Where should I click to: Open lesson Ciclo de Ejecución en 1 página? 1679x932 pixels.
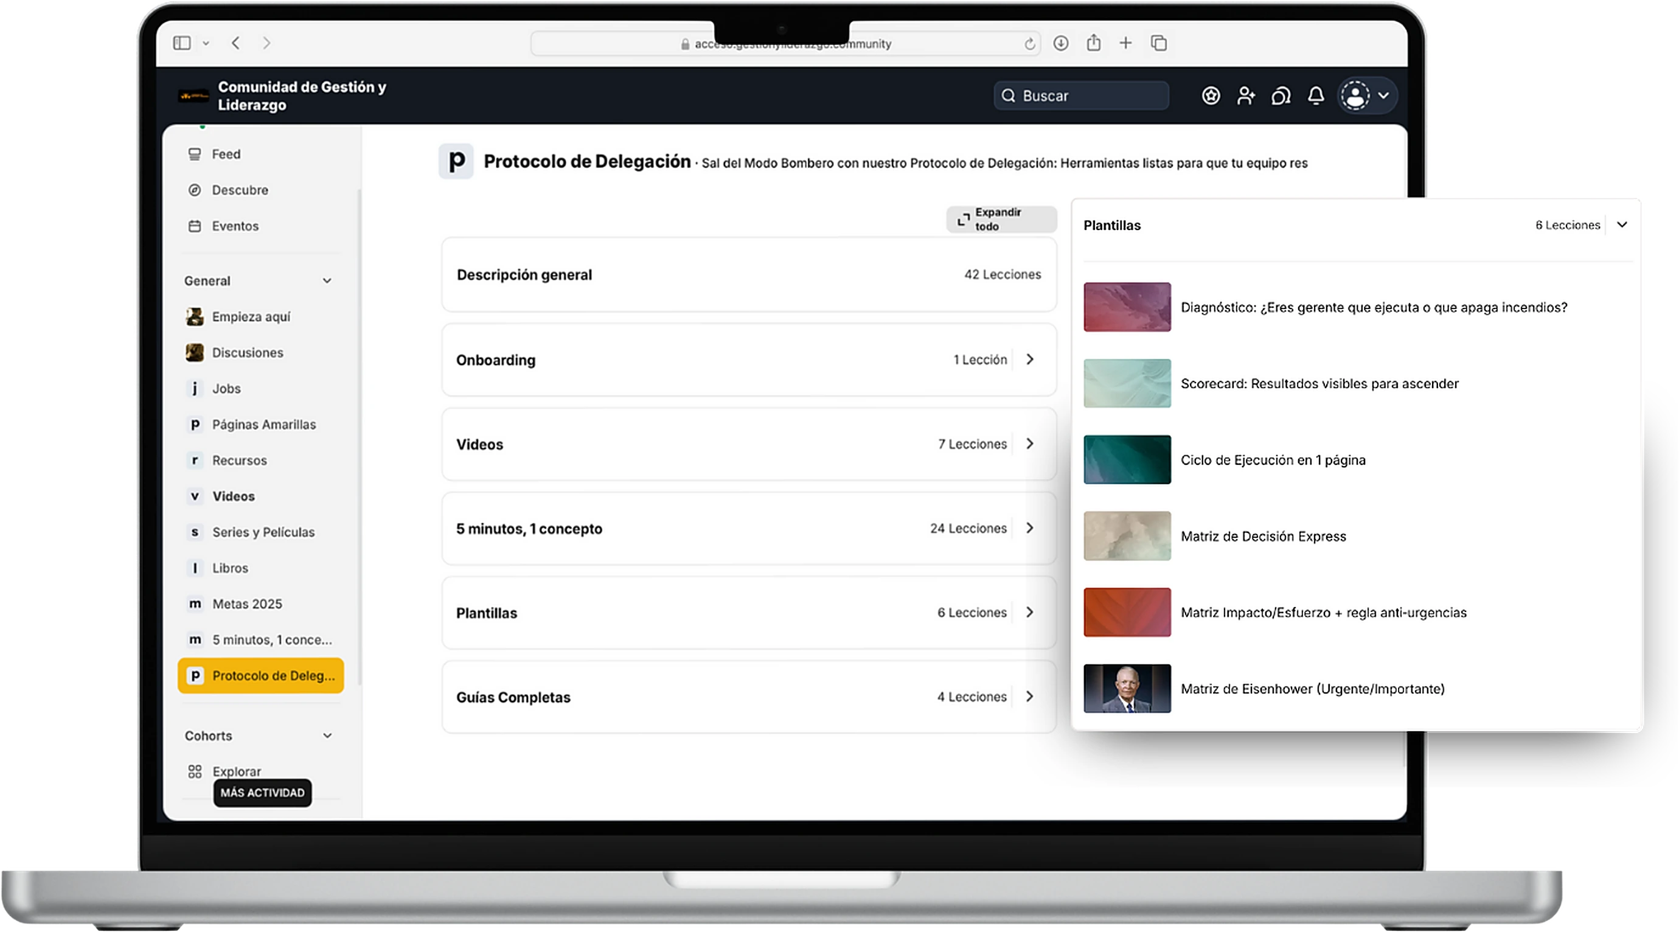(1272, 459)
